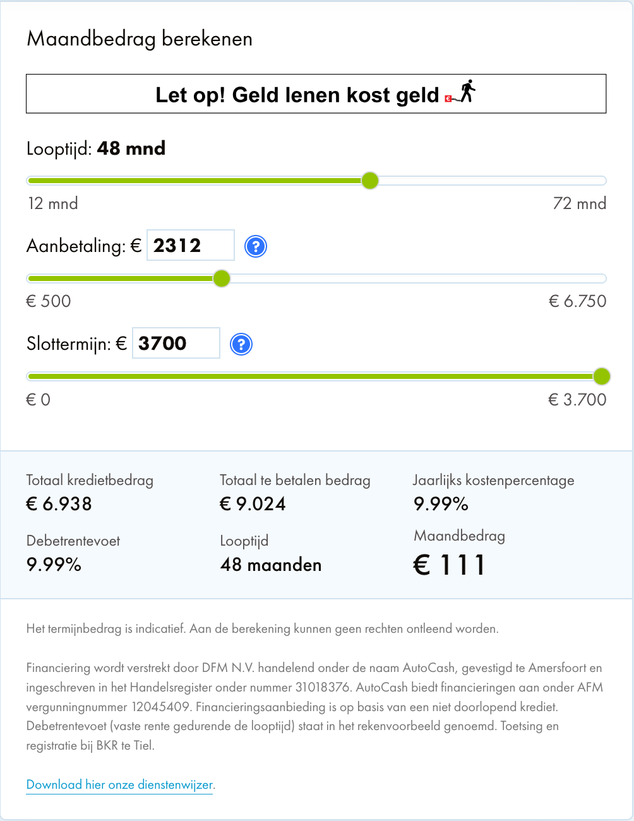Click the Looptijd track near 72 mnd
Viewport: 634px width, 821px height.
point(594,181)
